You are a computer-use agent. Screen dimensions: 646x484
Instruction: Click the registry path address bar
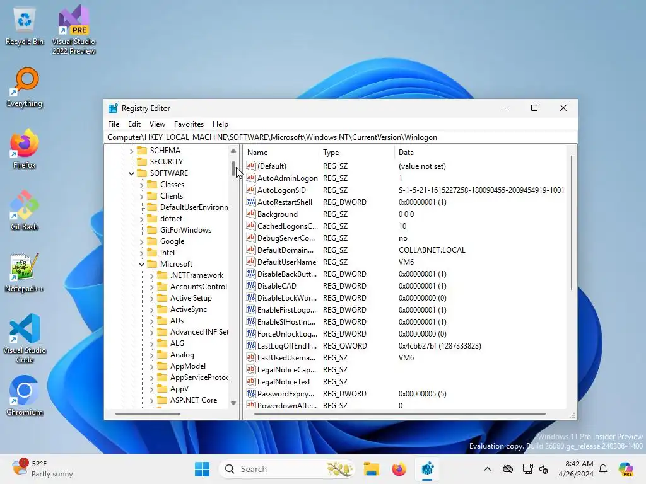point(340,137)
